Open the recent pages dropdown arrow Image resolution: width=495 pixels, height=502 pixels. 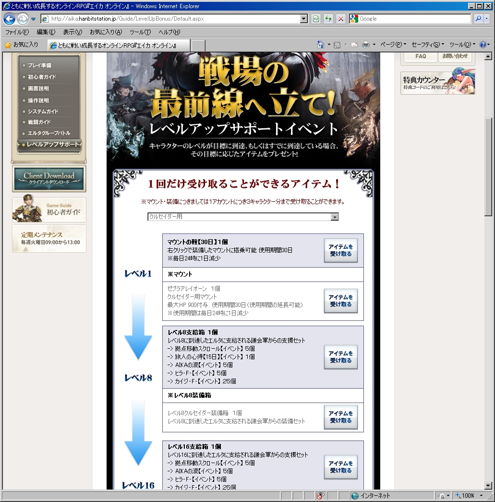coord(33,19)
